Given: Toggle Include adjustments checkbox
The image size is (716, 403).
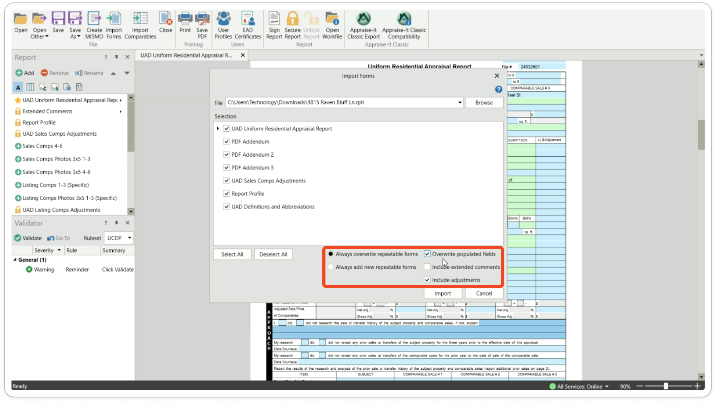Looking at the screenshot, I should pyautogui.click(x=427, y=280).
